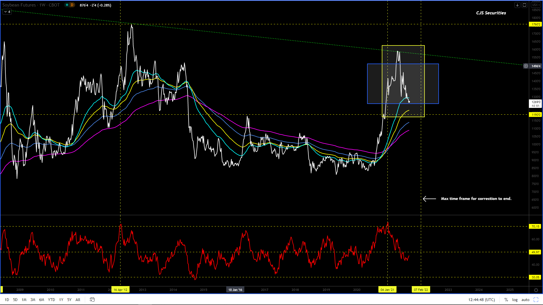543x305 pixels.
Task: Click the 07 Feb '22 date marker on the time axis
Action: (421, 290)
